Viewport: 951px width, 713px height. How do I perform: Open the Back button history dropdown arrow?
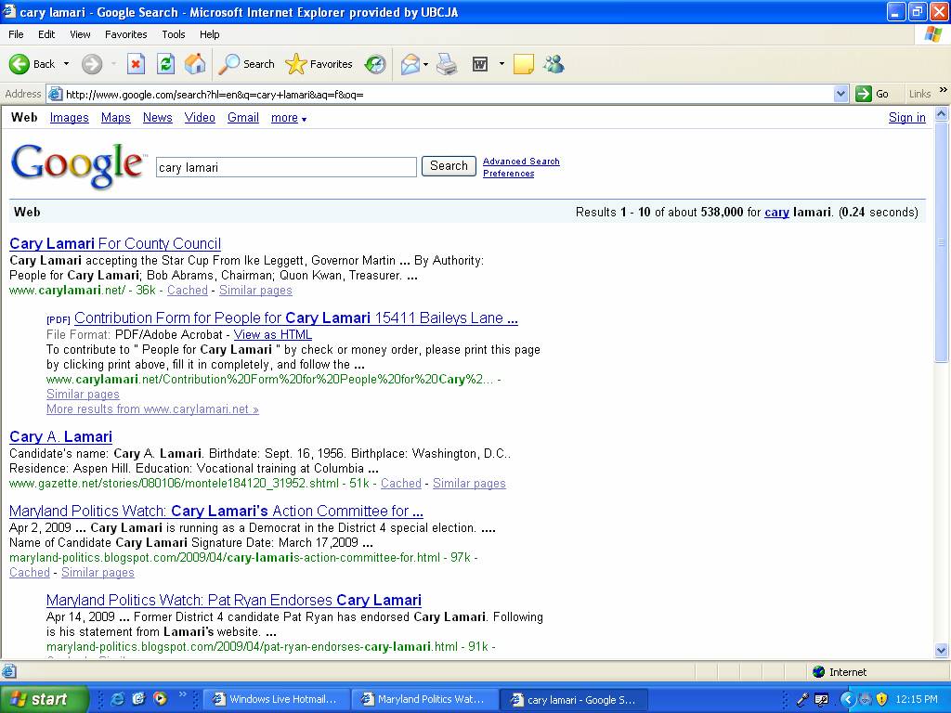pyautogui.click(x=66, y=64)
